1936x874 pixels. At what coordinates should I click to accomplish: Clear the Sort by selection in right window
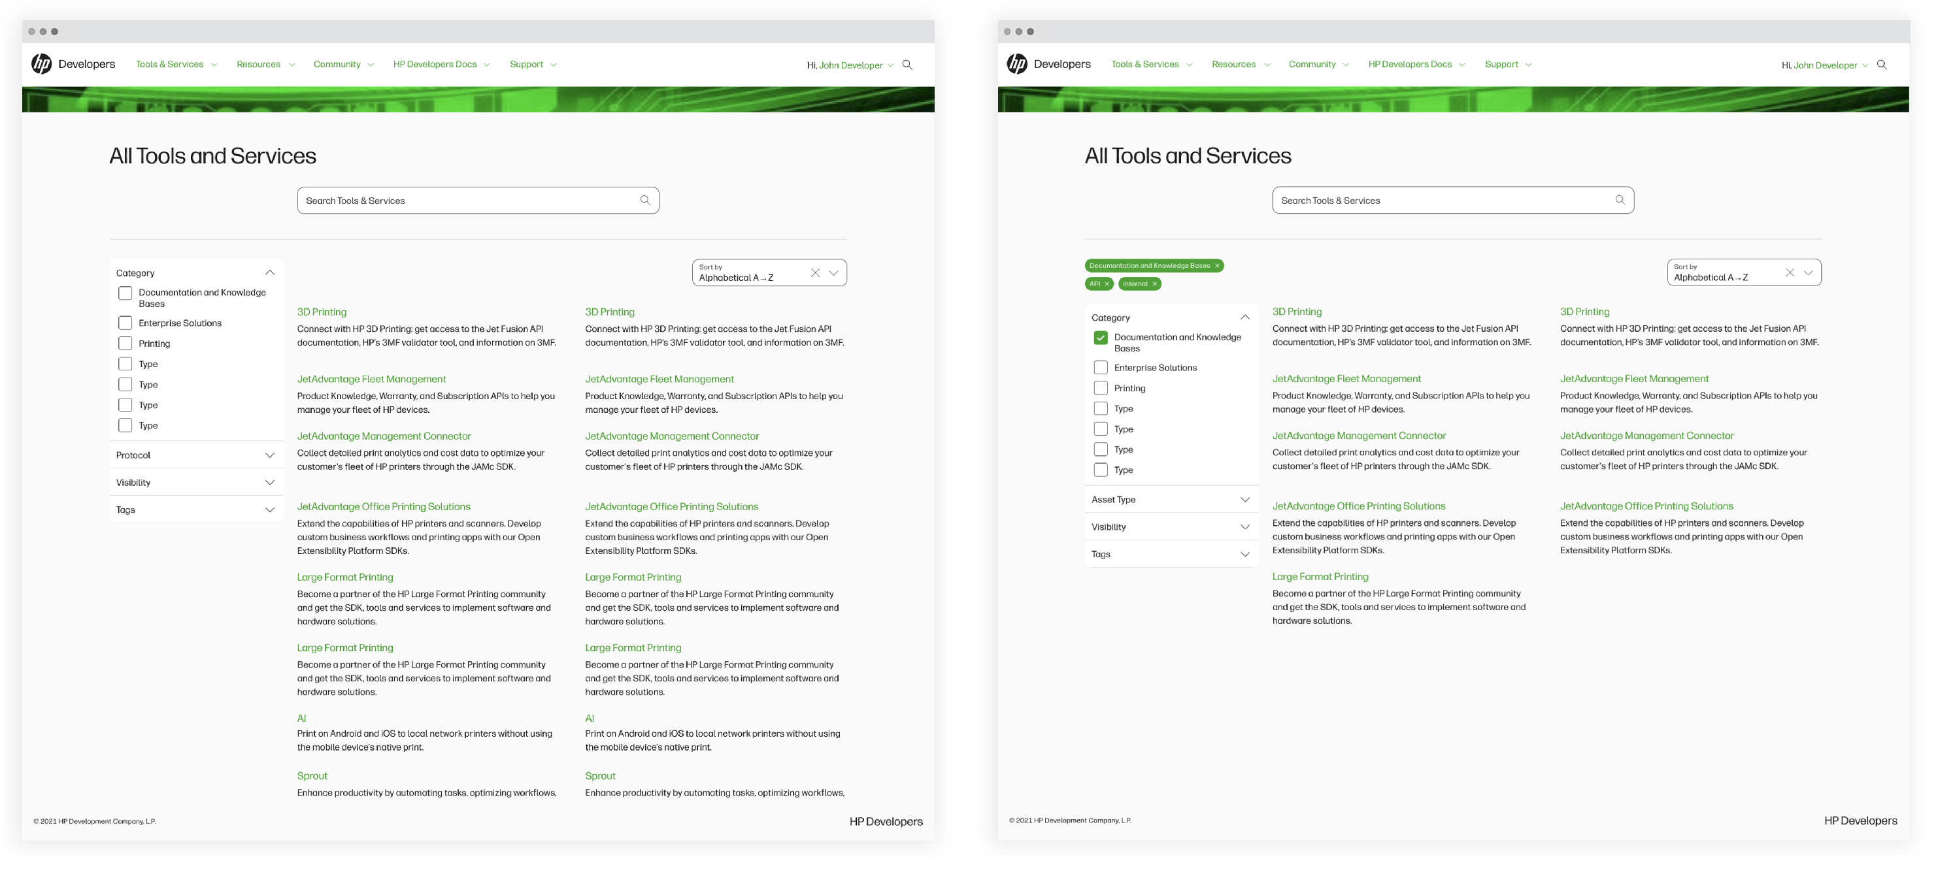pyautogui.click(x=1790, y=273)
